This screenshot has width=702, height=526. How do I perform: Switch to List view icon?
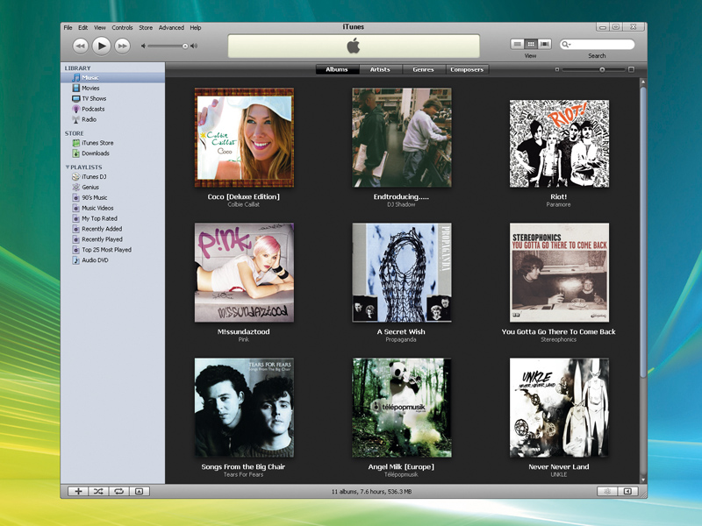coord(518,44)
